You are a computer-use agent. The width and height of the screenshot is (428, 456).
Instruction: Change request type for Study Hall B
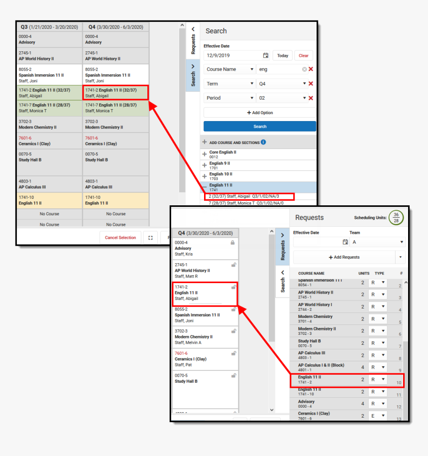(x=377, y=343)
